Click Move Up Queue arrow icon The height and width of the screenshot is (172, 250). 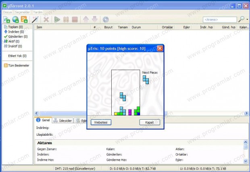tap(85, 19)
